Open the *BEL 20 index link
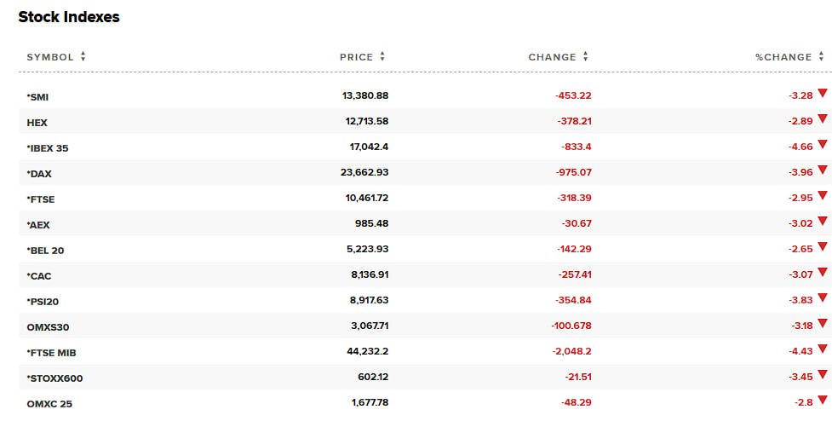The width and height of the screenshot is (832, 427). pos(46,250)
